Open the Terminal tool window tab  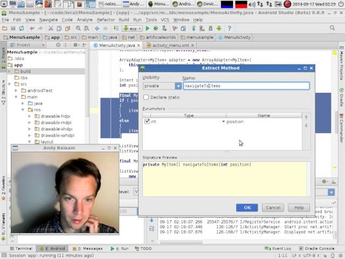tap(22, 248)
